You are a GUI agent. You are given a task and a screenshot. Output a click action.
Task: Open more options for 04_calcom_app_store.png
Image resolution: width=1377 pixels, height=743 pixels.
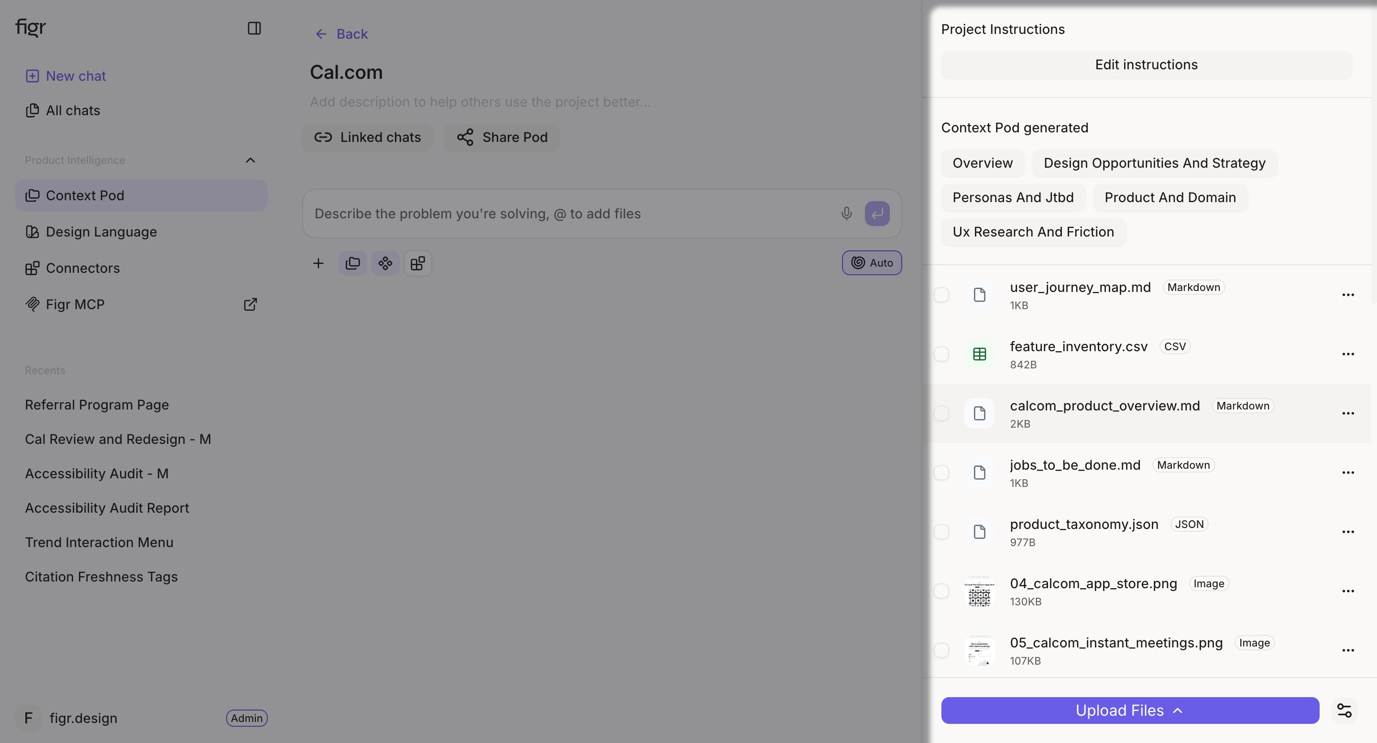tap(1348, 592)
